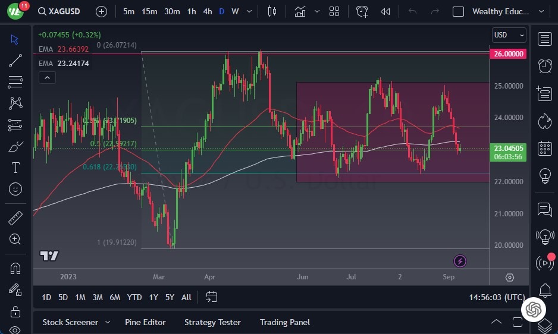Set the range to YTD
558x334 pixels.
click(x=134, y=297)
